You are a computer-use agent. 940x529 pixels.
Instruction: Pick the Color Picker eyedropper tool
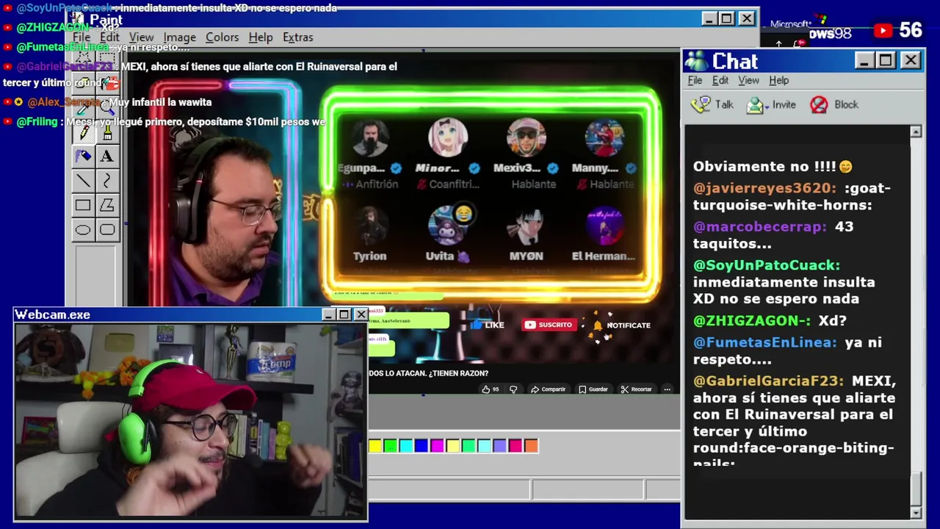(83, 108)
